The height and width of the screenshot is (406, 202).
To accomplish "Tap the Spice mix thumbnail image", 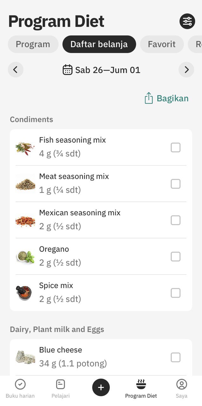I will [25, 293].
